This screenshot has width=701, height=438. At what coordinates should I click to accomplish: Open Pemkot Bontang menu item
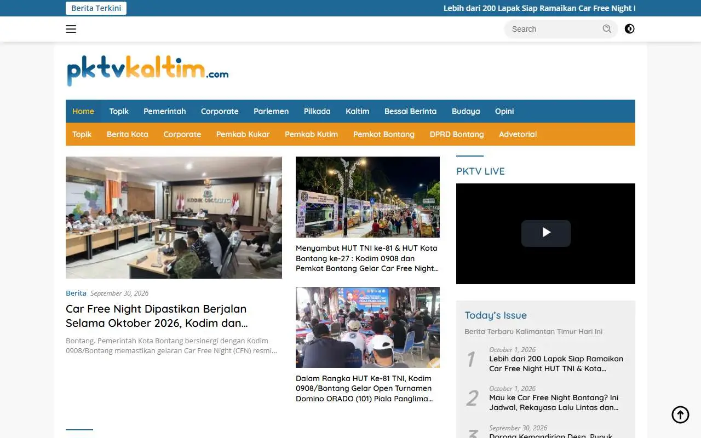click(384, 134)
